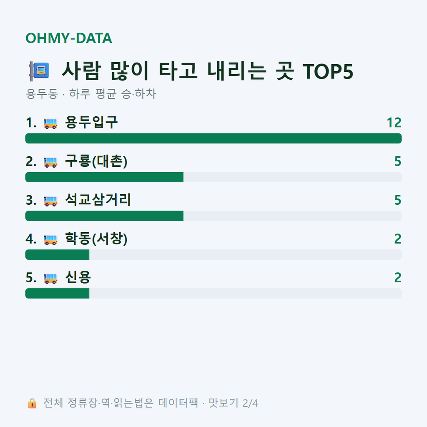Click the lock icon in the footer
Viewport: 427px width, 427px height.
[x=32, y=403]
